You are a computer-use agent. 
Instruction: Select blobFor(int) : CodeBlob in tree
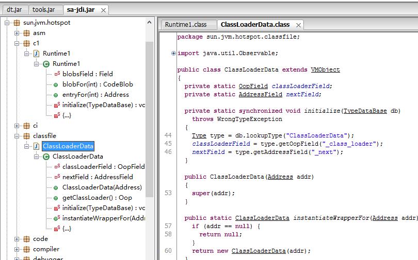98,84
